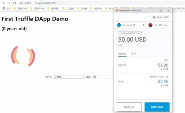The height and width of the screenshot is (113, 185).
Task: Open the Custom RPC network selector
Action: [x=161, y=17]
